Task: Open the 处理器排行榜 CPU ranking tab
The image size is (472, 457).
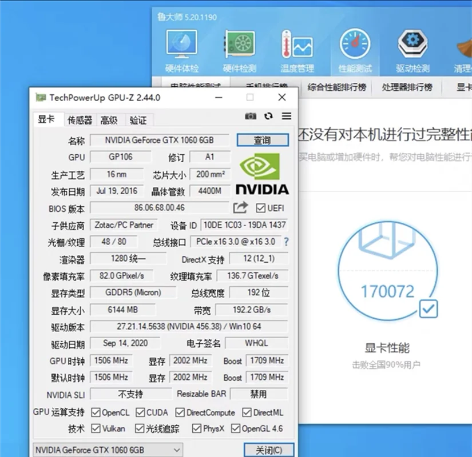Action: [x=407, y=87]
